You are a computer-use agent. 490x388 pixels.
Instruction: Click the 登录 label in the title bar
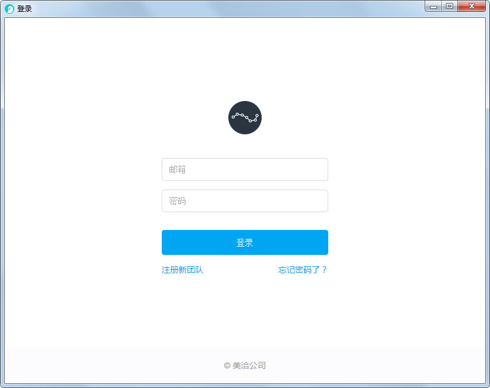pos(24,8)
